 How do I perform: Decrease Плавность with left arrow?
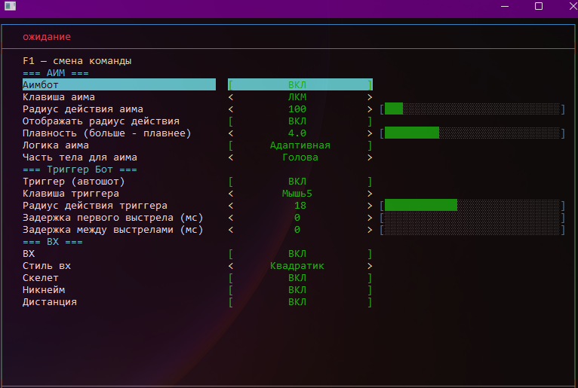click(x=231, y=133)
